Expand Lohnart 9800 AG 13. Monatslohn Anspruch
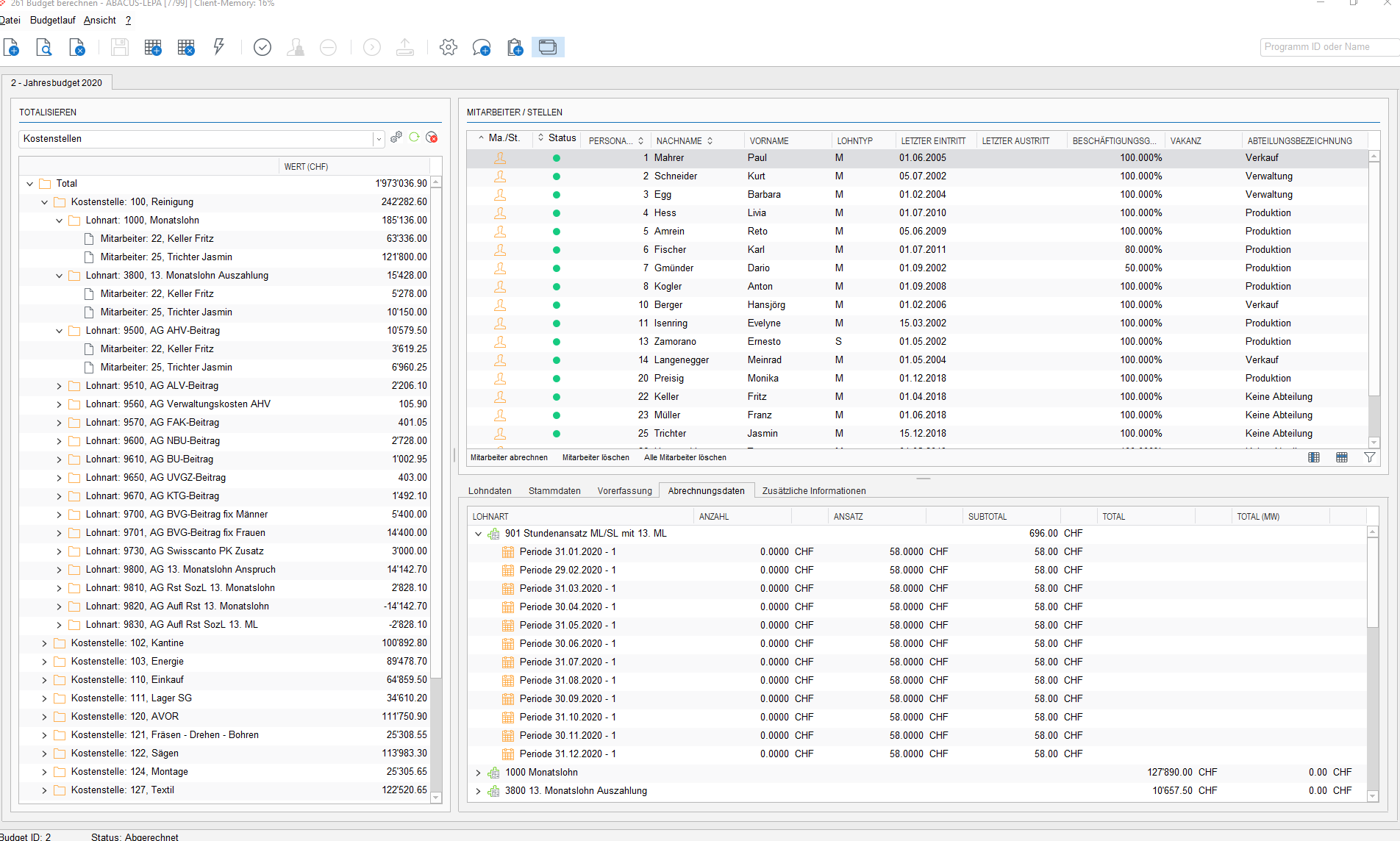 60,570
